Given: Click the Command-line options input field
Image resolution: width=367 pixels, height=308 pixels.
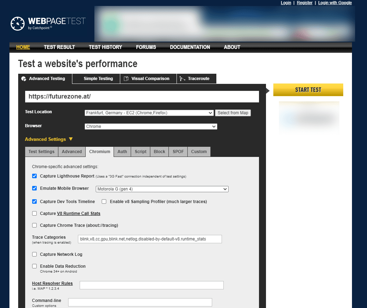Looking at the screenshot, I should [x=140, y=302].
